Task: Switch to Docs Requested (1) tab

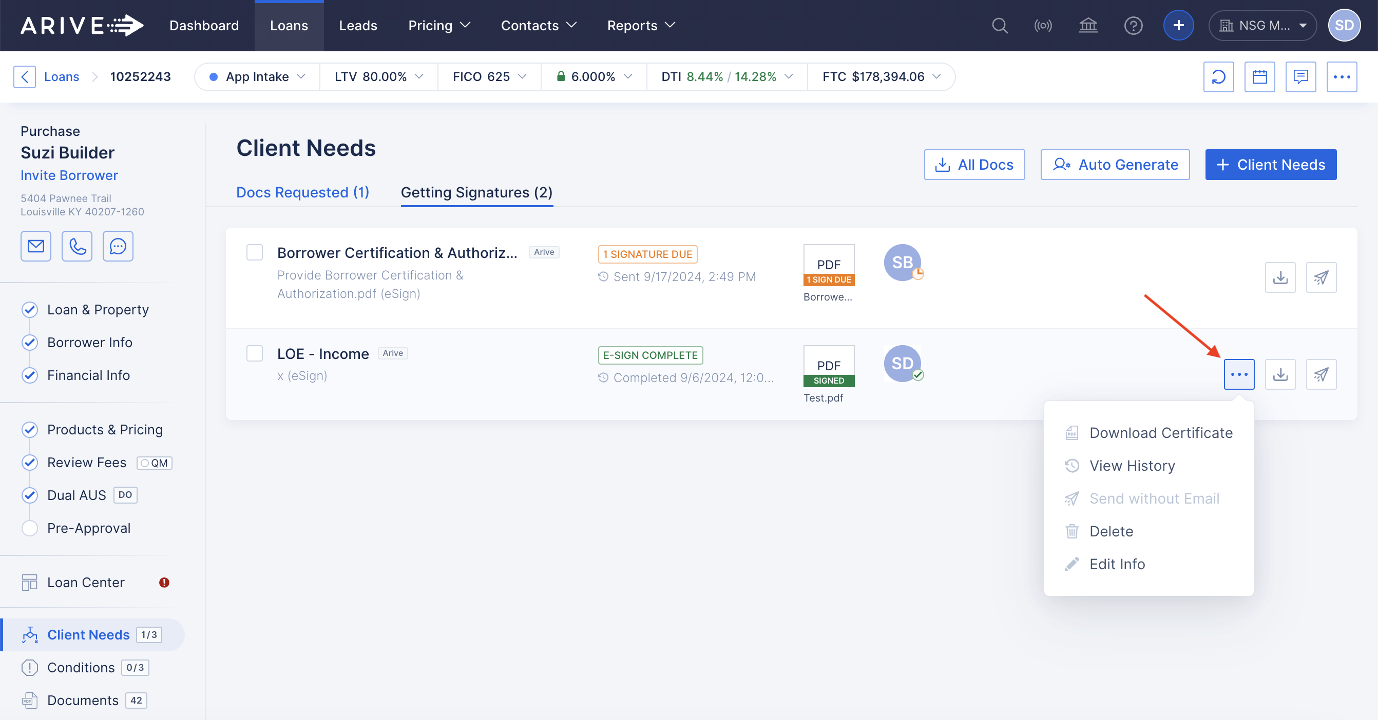Action: 303,192
